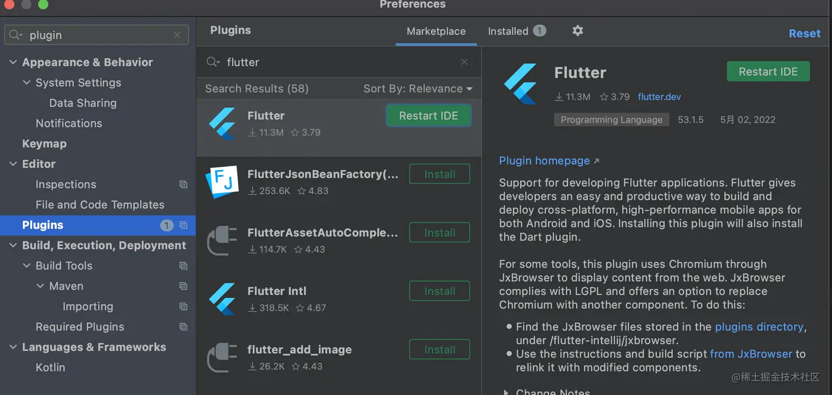Open the plugins settings gear icon
Viewport: 832px width, 395px height.
coord(577,31)
